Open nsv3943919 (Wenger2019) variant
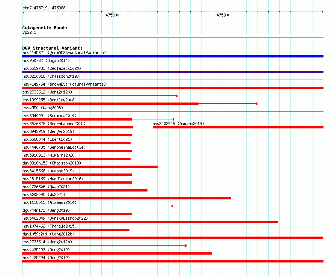Image resolution: width=334 pixels, height=276 pixels. pos(48,131)
